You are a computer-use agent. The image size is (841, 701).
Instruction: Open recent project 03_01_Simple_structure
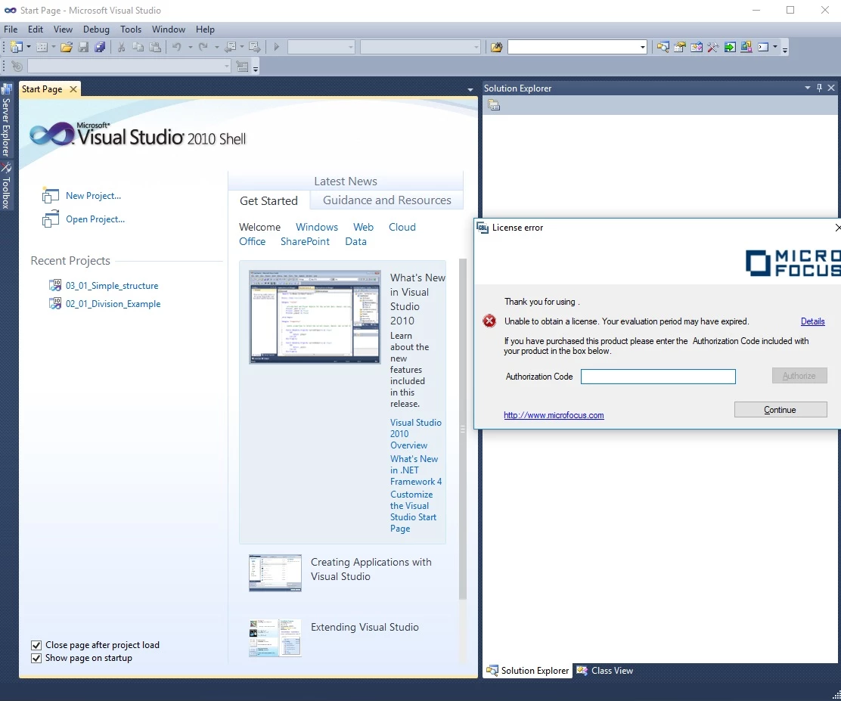click(x=112, y=285)
